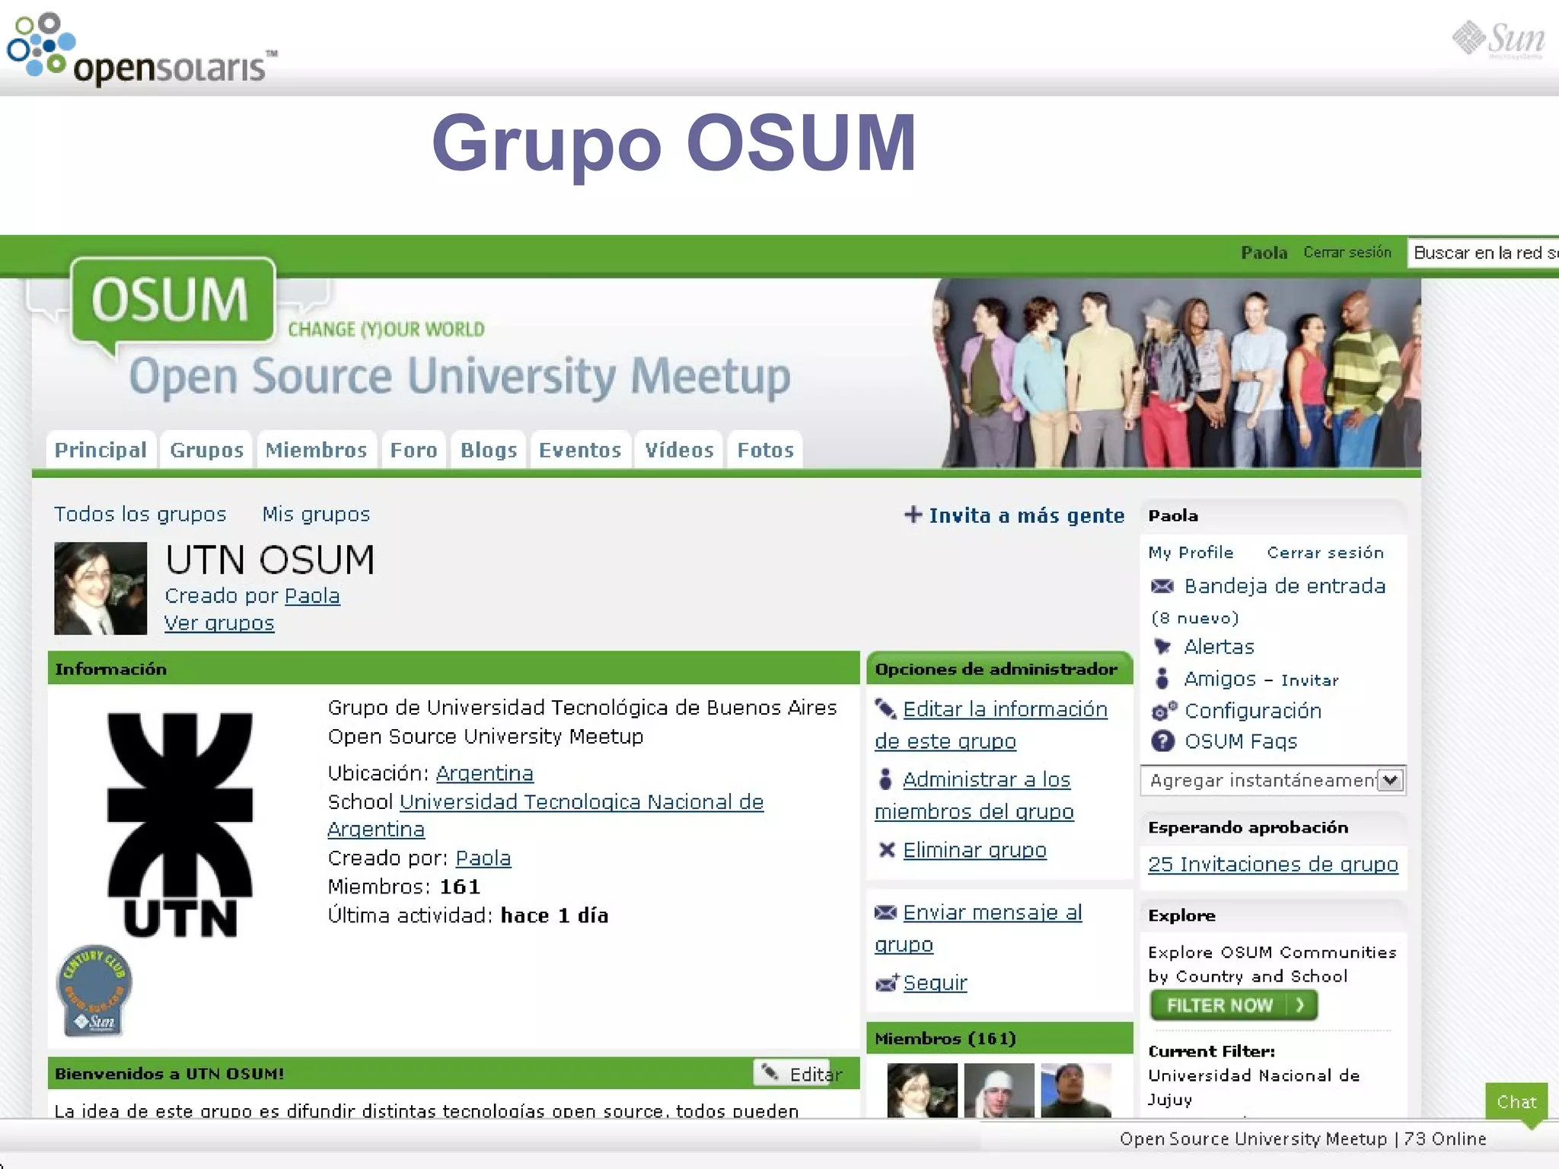The width and height of the screenshot is (1559, 1169).
Task: Open the green Chat button
Action: (x=1516, y=1101)
